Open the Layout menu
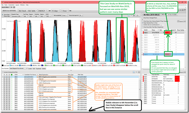The image size is (189, 113). (17, 5)
